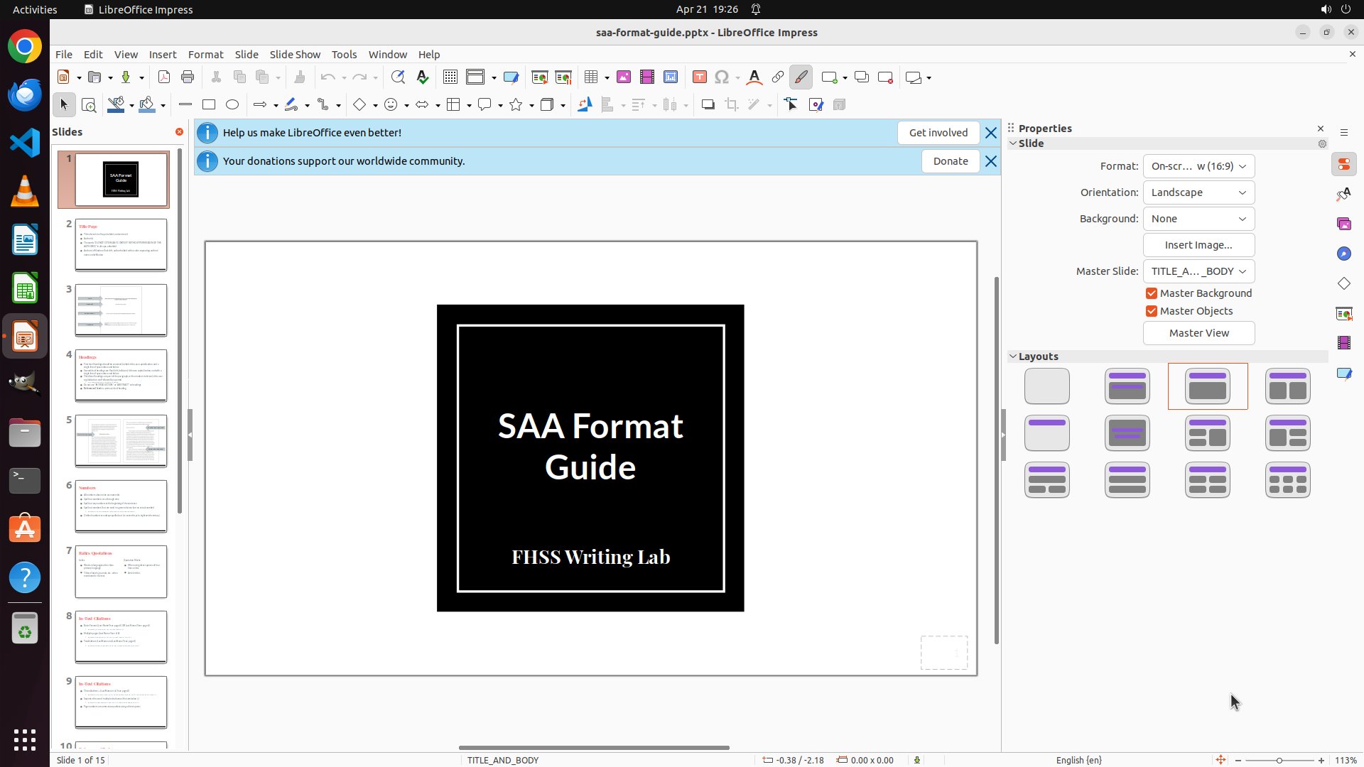Image resolution: width=1364 pixels, height=767 pixels.
Task: Open the slide Format dropdown
Action: tap(1198, 166)
